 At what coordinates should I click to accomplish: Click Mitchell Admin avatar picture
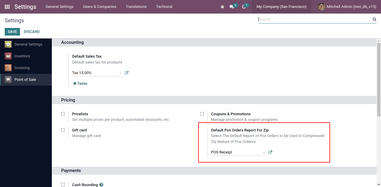pos(322,6)
